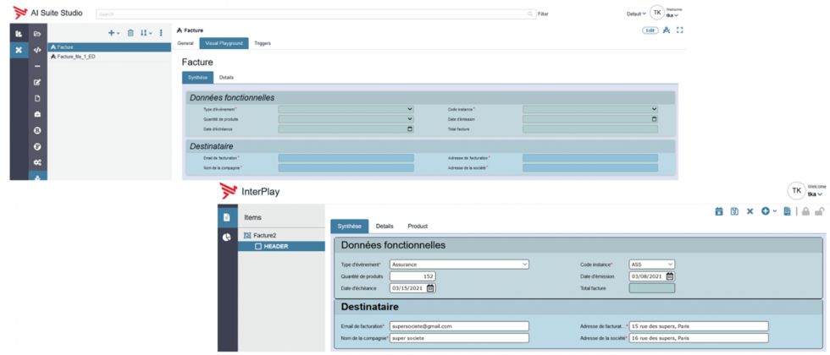830x355 pixels.
Task: Click the fullscreen expand icon in Studio
Action: coord(680,30)
